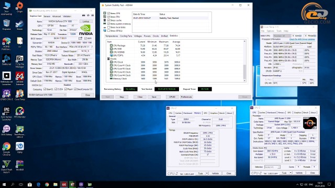Image resolution: width=335 pixels, height=188 pixels.
Task: Launch the AIDA64 Extreme desktop shortcut
Action: (20, 79)
